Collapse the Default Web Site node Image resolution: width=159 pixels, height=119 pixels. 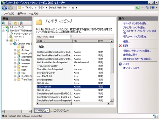(11, 44)
